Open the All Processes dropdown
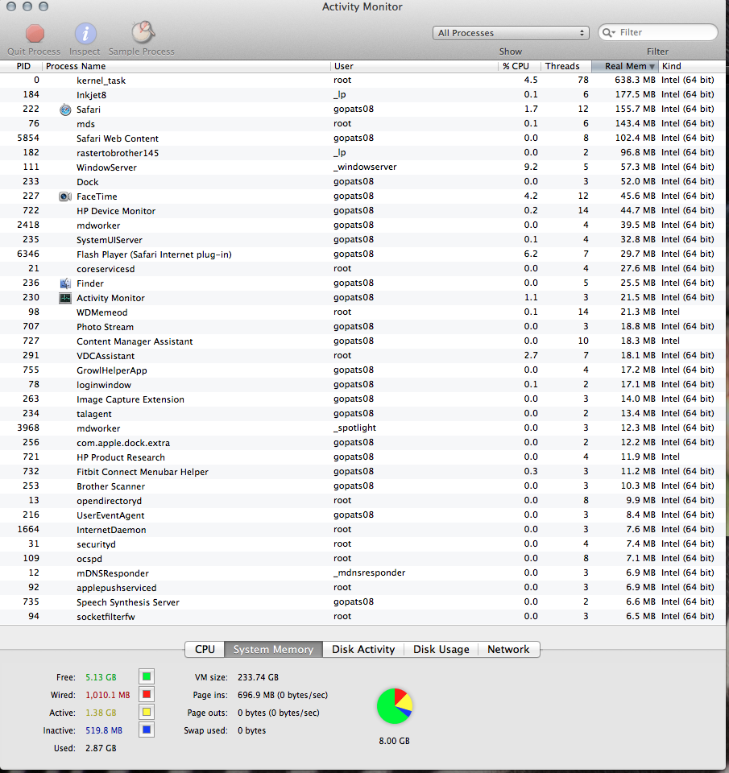The width and height of the screenshot is (729, 773). [511, 33]
